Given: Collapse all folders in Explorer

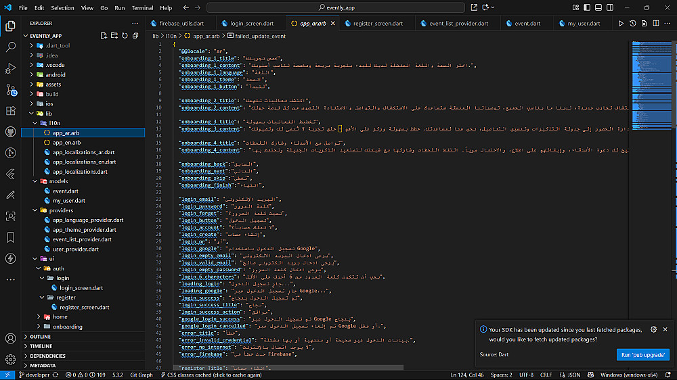Looking at the screenshot, I should pos(136,35).
